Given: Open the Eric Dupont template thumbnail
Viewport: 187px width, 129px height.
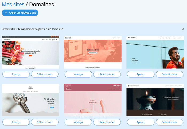Looking at the screenshot, I should [155, 52].
